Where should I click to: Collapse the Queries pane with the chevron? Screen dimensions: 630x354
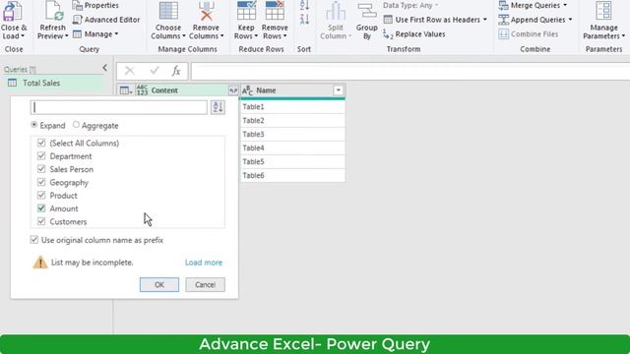tap(105, 68)
